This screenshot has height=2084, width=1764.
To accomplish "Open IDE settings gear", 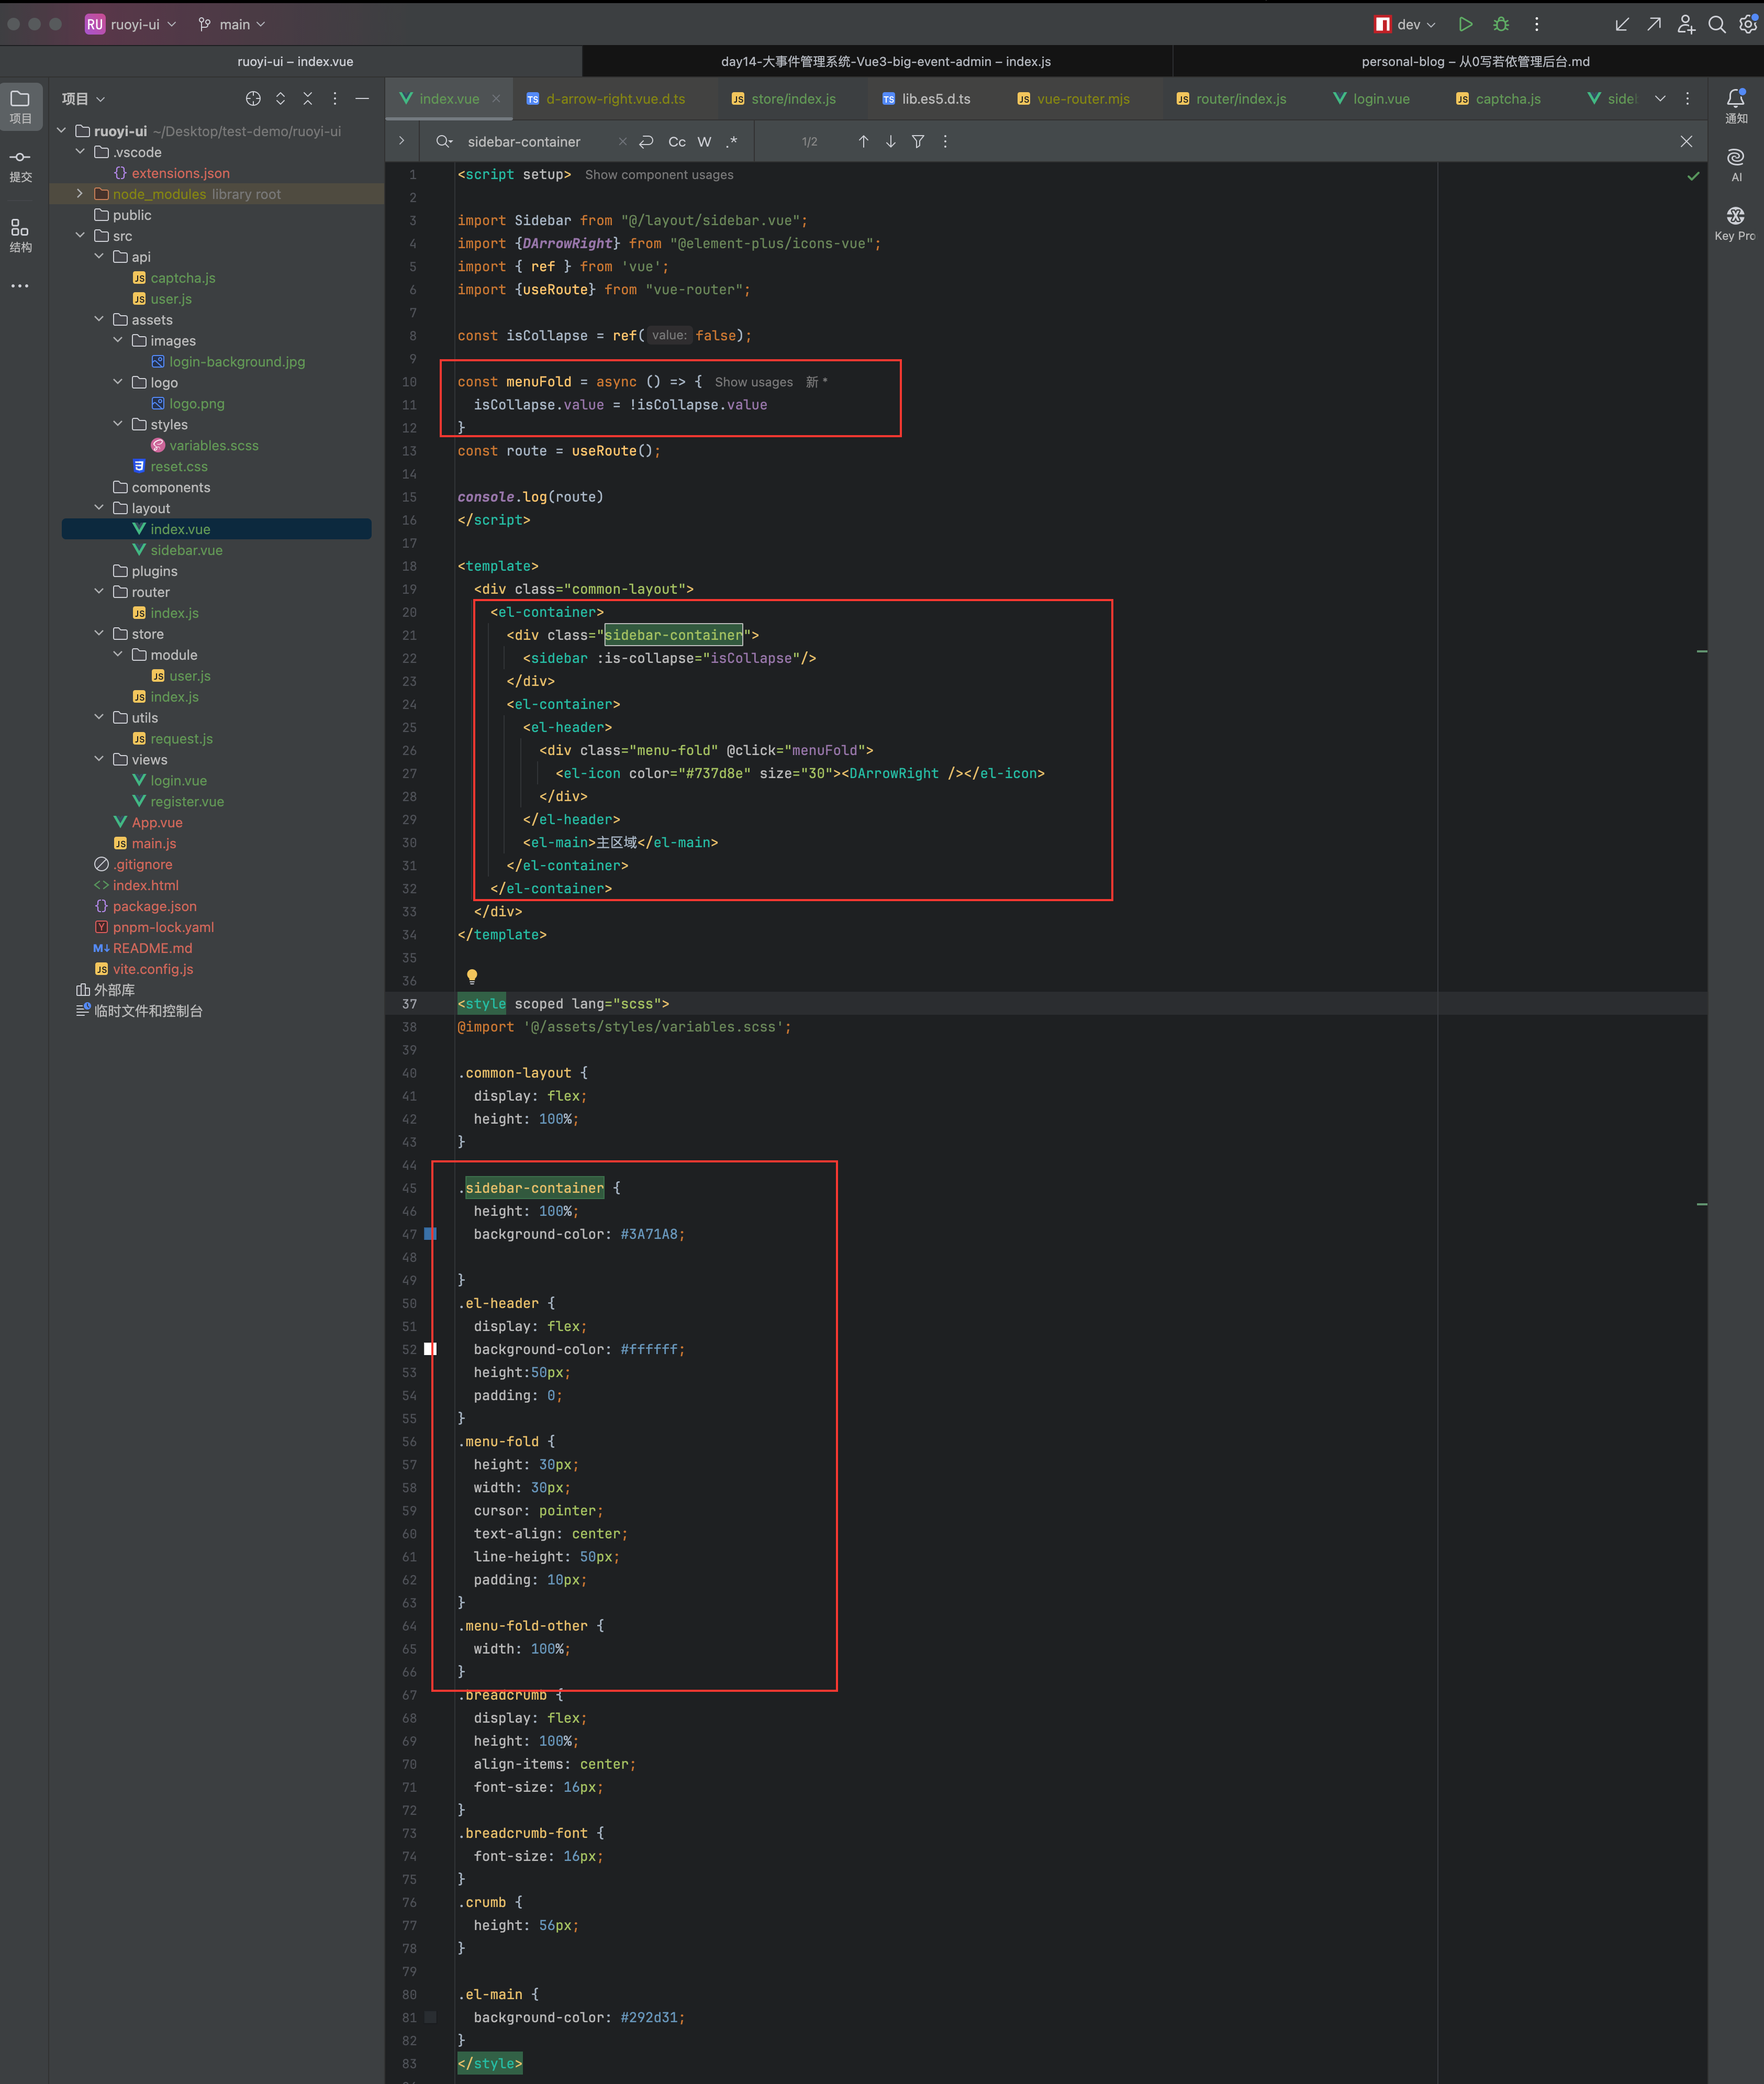I will 1748,24.
